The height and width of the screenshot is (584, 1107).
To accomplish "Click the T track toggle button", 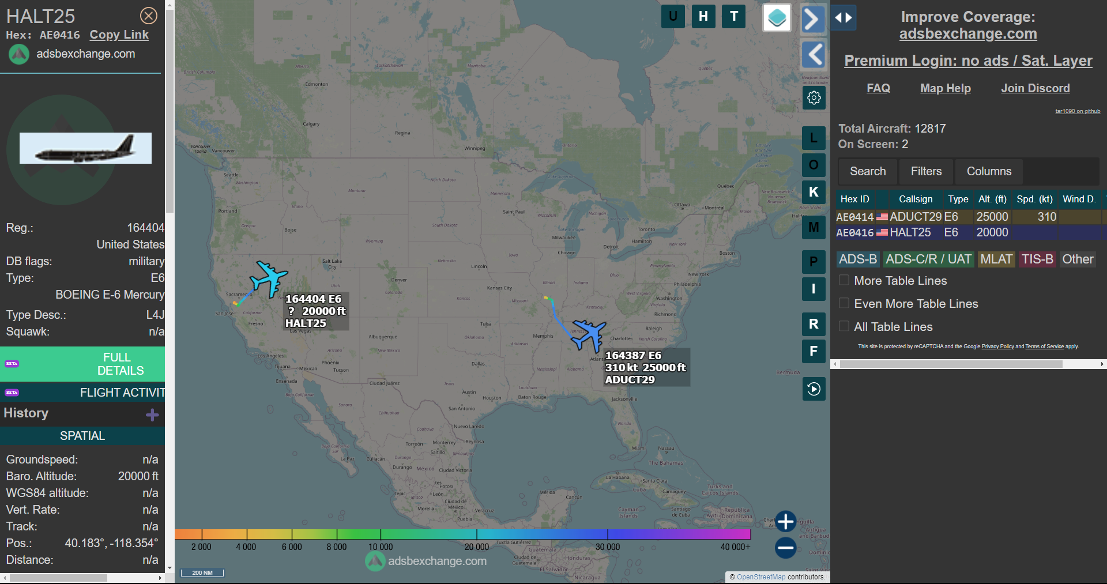I will tap(734, 16).
